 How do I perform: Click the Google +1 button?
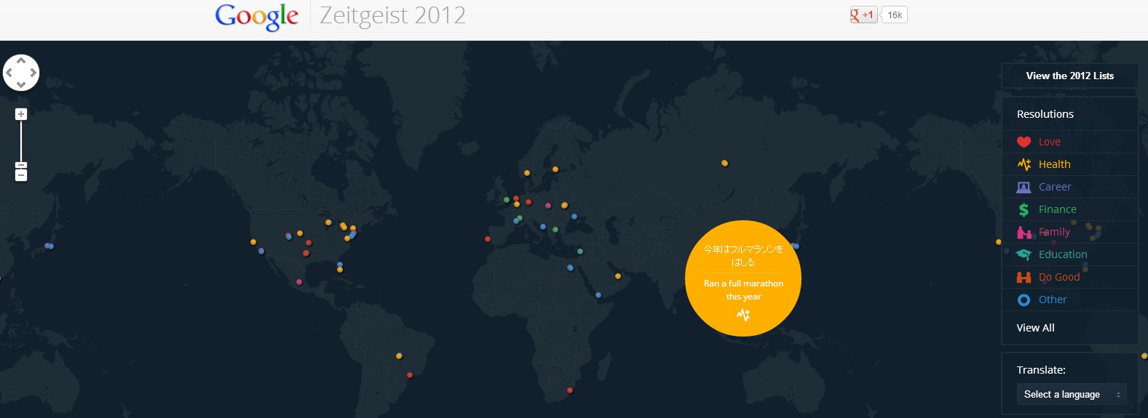(864, 15)
